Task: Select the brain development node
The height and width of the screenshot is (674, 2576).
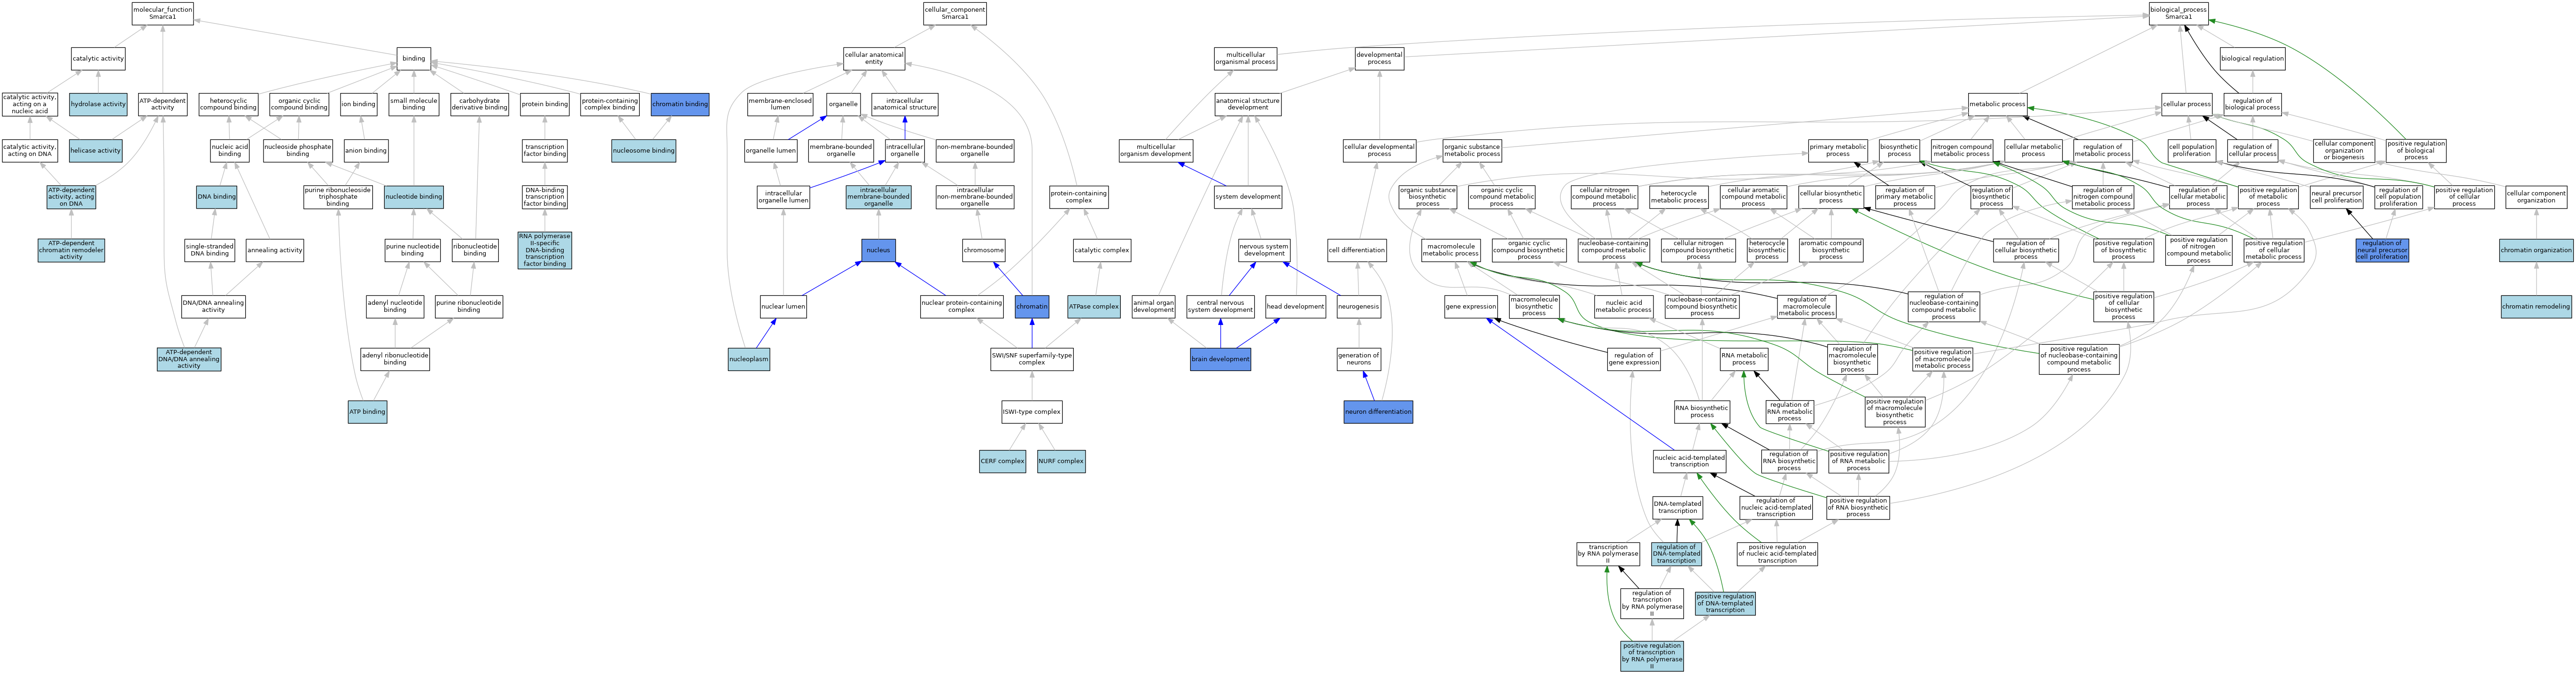Action: coord(1220,359)
